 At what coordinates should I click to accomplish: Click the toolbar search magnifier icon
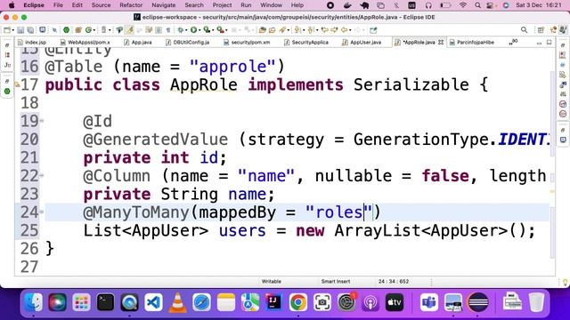click(524, 30)
